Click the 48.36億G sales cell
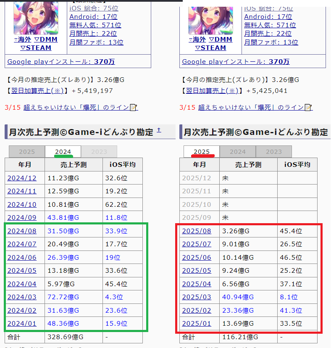The image size is (331, 348). tap(74, 324)
